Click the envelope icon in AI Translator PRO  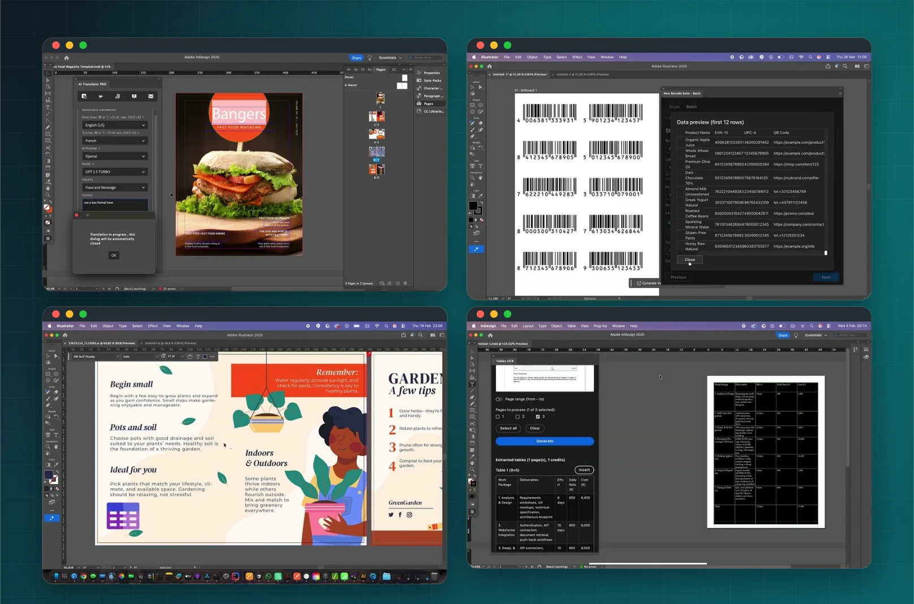tap(151, 97)
